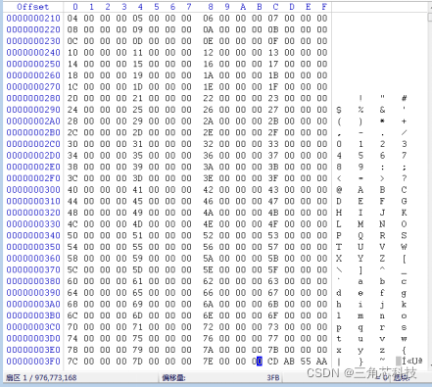Click column header C in the header row
The width and height of the screenshot is (432, 388).
tap(275, 7)
